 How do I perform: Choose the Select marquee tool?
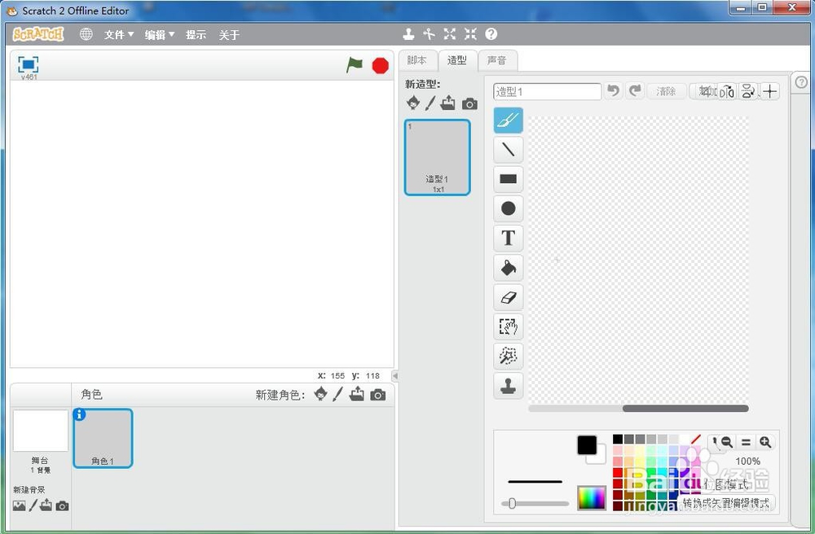[508, 326]
